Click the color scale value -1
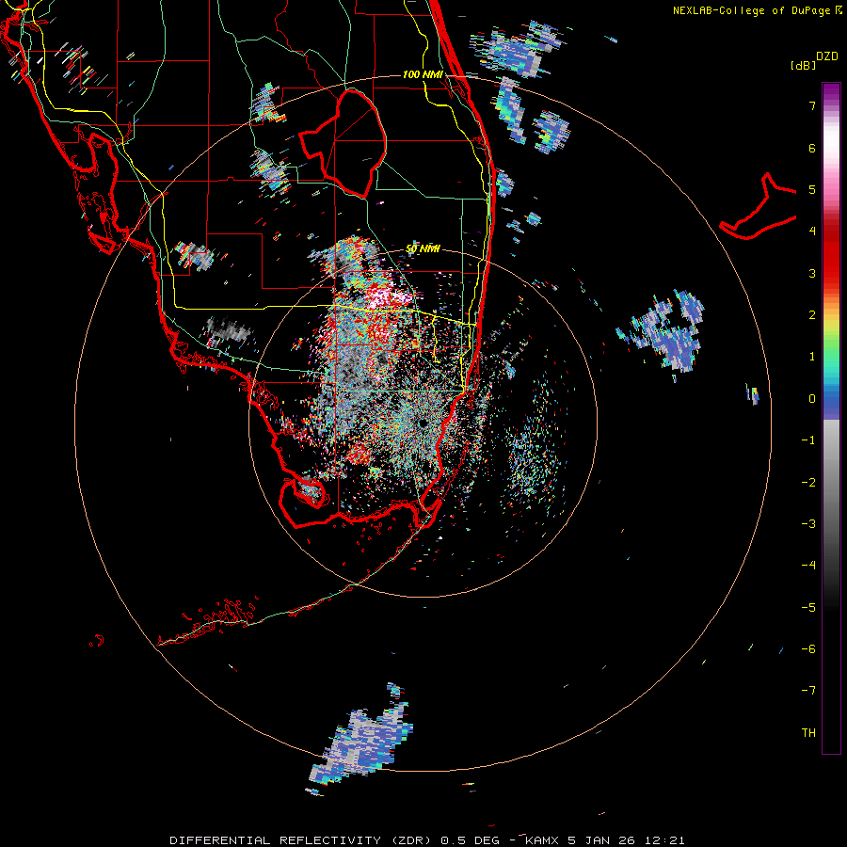The width and height of the screenshot is (847, 847). tap(808, 440)
